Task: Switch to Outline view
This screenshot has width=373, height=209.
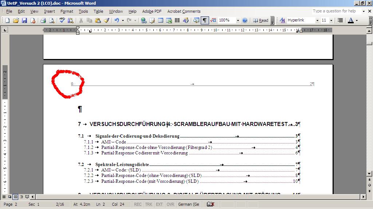Action: tap(21, 197)
